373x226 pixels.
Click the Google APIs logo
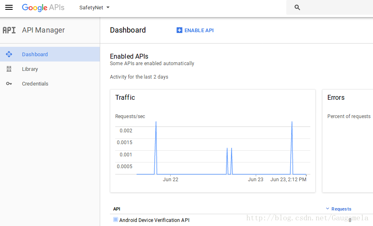(43, 7)
